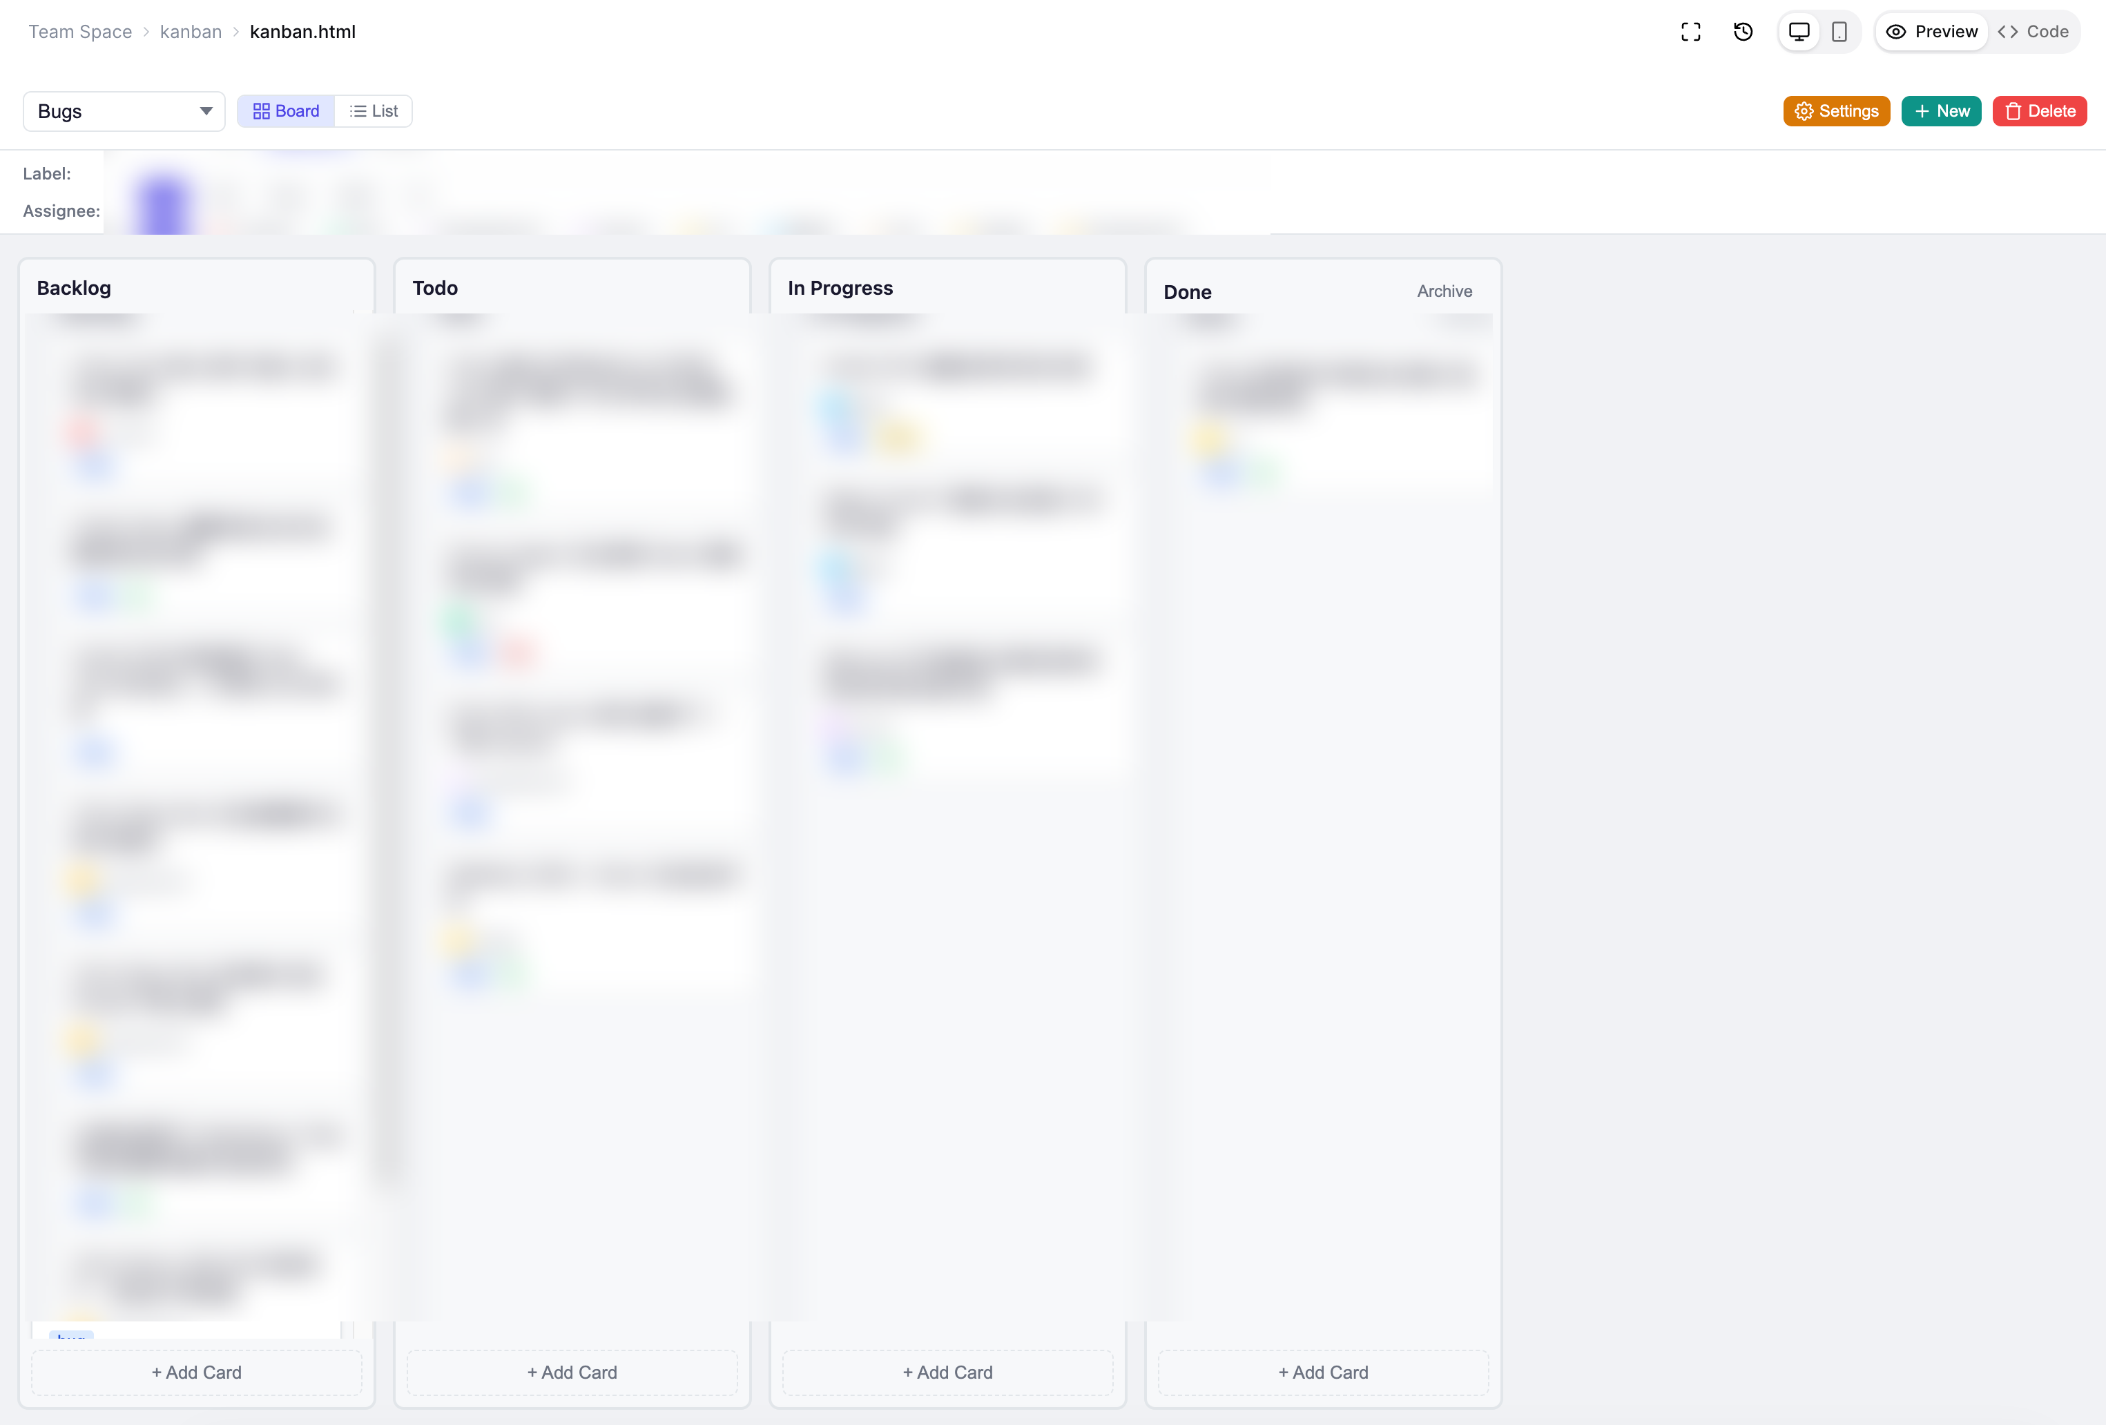Click the Settings gear button
Image resolution: width=2106 pixels, height=1425 pixels.
1836,110
